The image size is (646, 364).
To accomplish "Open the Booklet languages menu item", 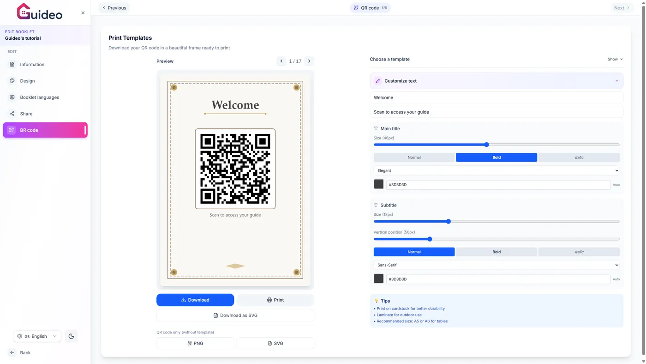I will coord(45,97).
